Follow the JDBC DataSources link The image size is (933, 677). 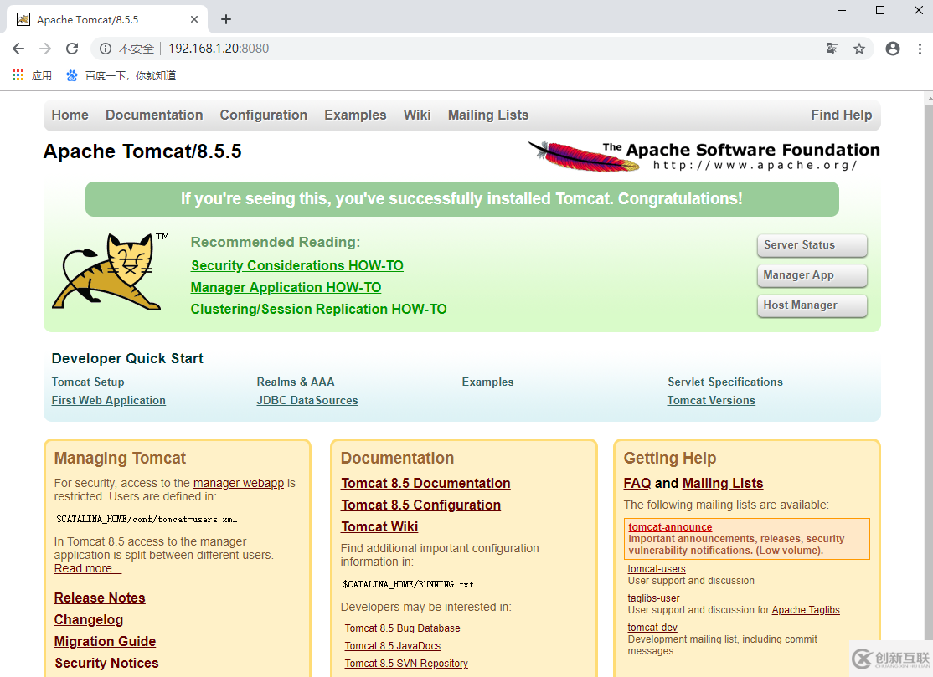click(307, 401)
